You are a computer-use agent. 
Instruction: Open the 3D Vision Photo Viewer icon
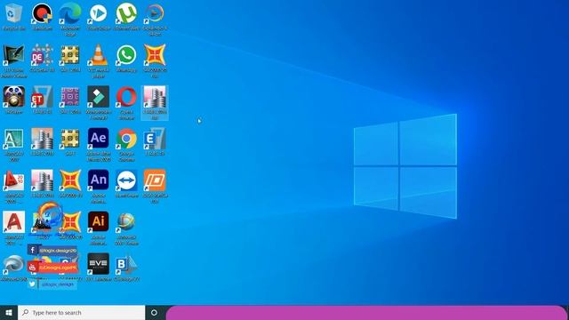pos(14,55)
